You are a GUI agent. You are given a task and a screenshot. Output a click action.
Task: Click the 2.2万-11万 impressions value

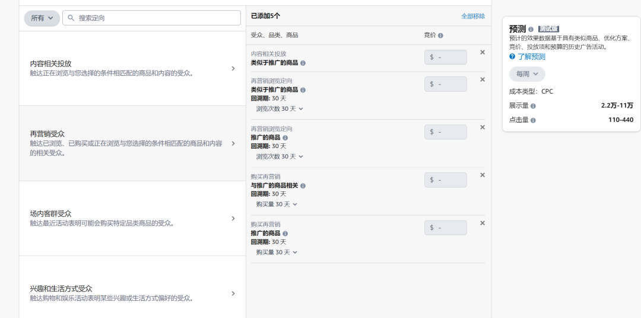click(x=617, y=105)
